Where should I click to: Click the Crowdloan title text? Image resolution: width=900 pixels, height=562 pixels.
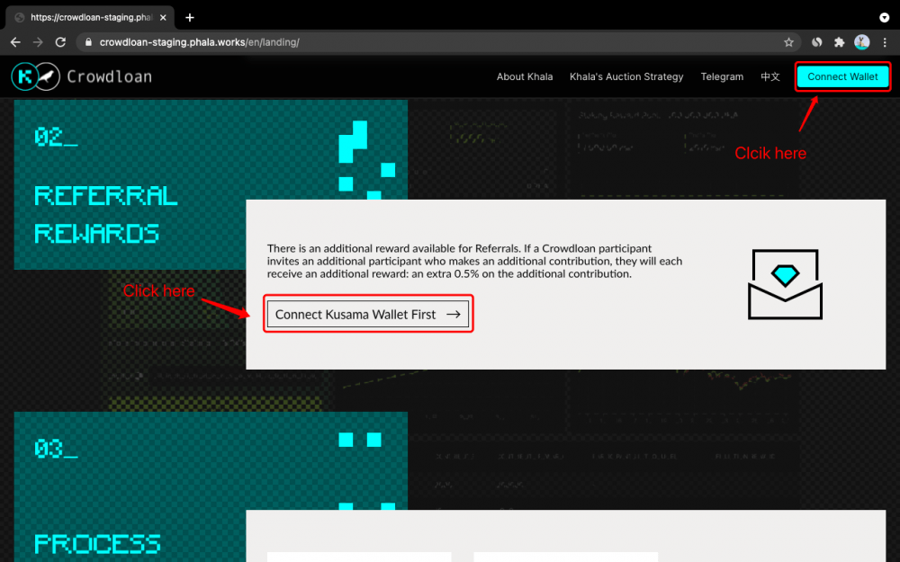click(109, 76)
